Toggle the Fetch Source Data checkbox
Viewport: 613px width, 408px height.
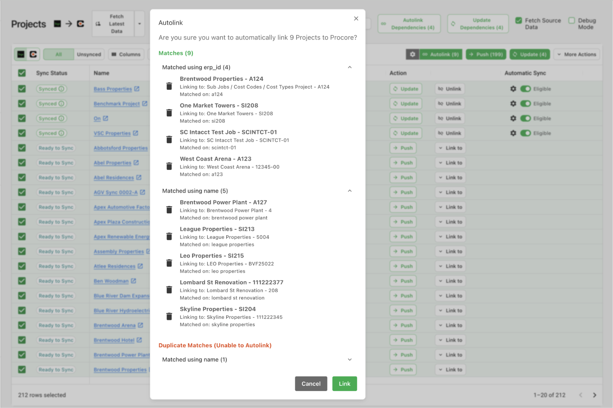point(519,21)
